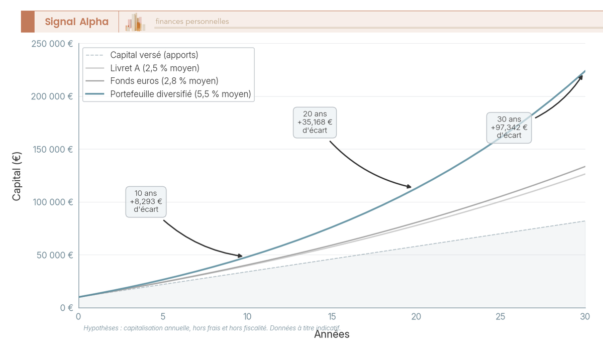Click the Années axis title
603x362 pixels.
click(332, 334)
